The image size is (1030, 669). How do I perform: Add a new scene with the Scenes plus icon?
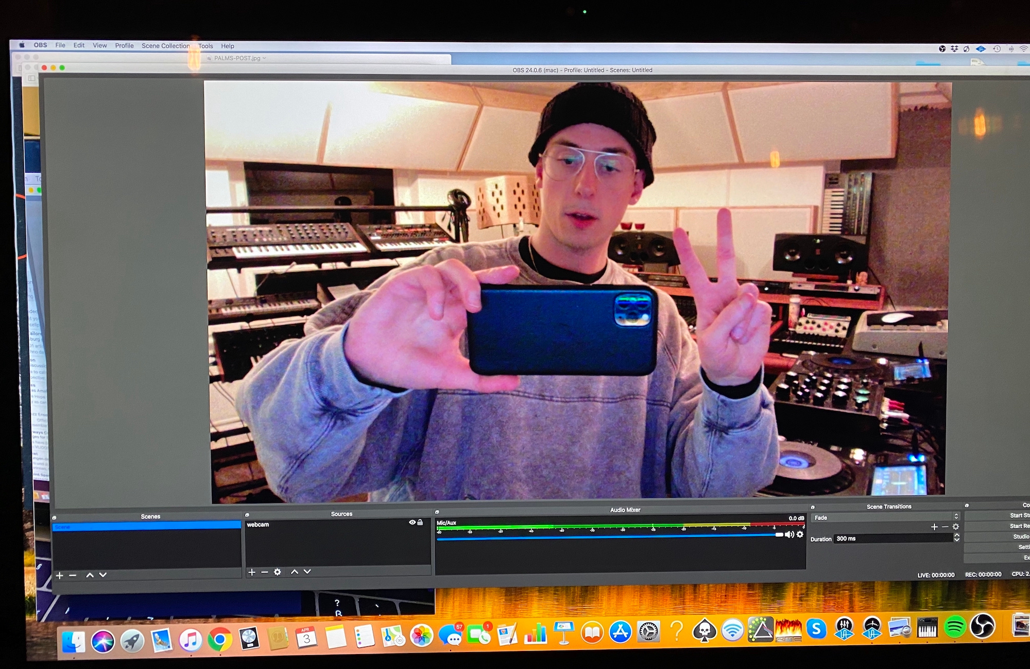(x=59, y=574)
